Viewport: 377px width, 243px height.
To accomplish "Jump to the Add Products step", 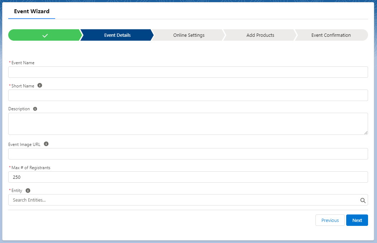I will [260, 35].
